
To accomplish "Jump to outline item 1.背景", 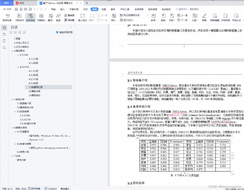I will (x=17, y=39).
